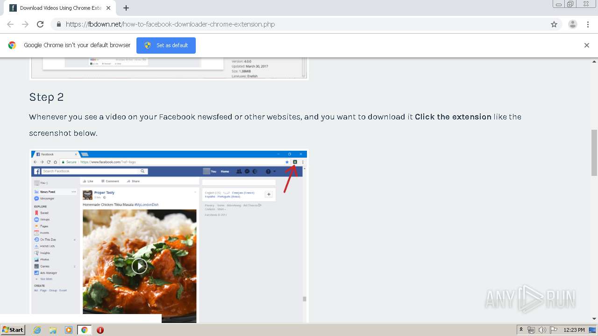Open the volume speaker tray icon

pos(542,330)
